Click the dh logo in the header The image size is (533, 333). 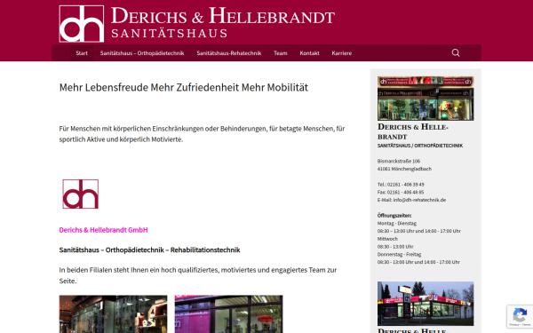(x=82, y=24)
